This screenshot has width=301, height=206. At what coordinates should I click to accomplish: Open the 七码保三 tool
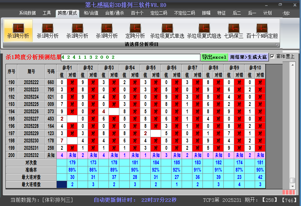(x=233, y=31)
